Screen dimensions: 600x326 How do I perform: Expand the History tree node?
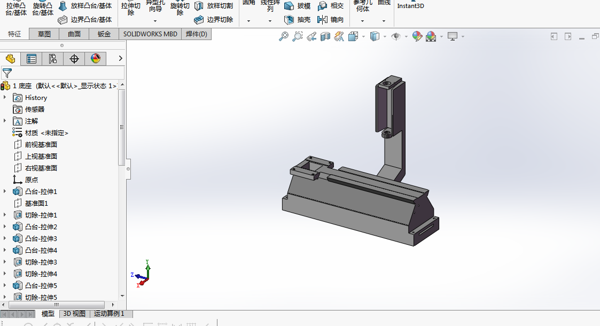point(5,98)
